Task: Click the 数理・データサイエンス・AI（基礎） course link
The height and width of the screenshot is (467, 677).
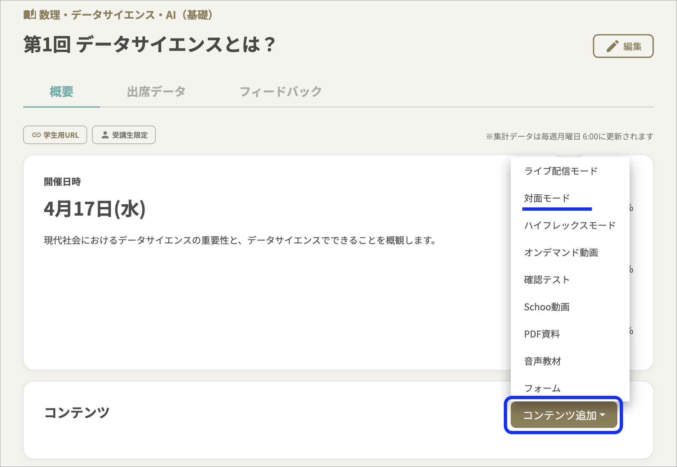Action: coord(126,15)
